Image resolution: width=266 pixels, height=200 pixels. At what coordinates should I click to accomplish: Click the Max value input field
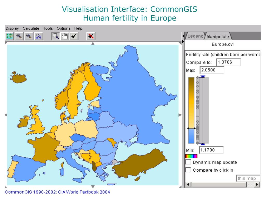212,70
